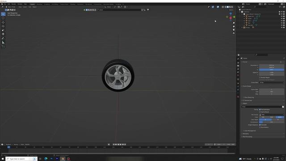Expand the Time Stretching panel
286x161 pixels.
pos(249,97)
